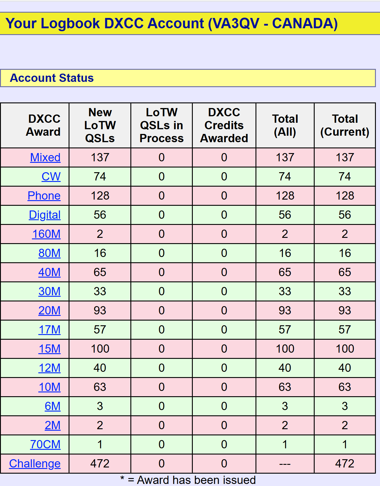This screenshot has width=380, height=486.
Task: Click the Challenge Total (Current) value 472
Action: [x=345, y=464]
